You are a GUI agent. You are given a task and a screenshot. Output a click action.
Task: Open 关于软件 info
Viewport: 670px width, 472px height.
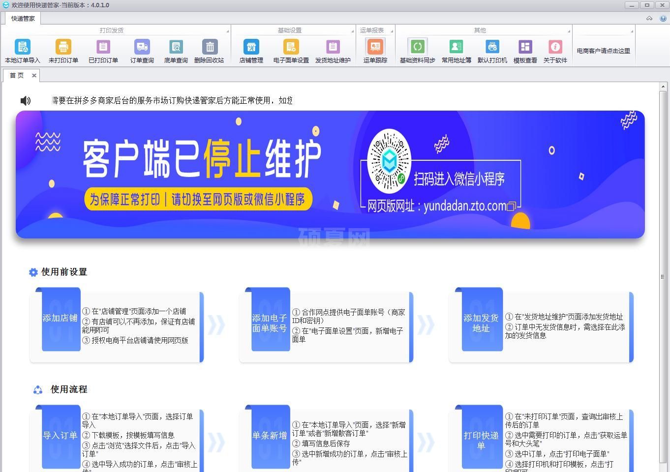555,51
